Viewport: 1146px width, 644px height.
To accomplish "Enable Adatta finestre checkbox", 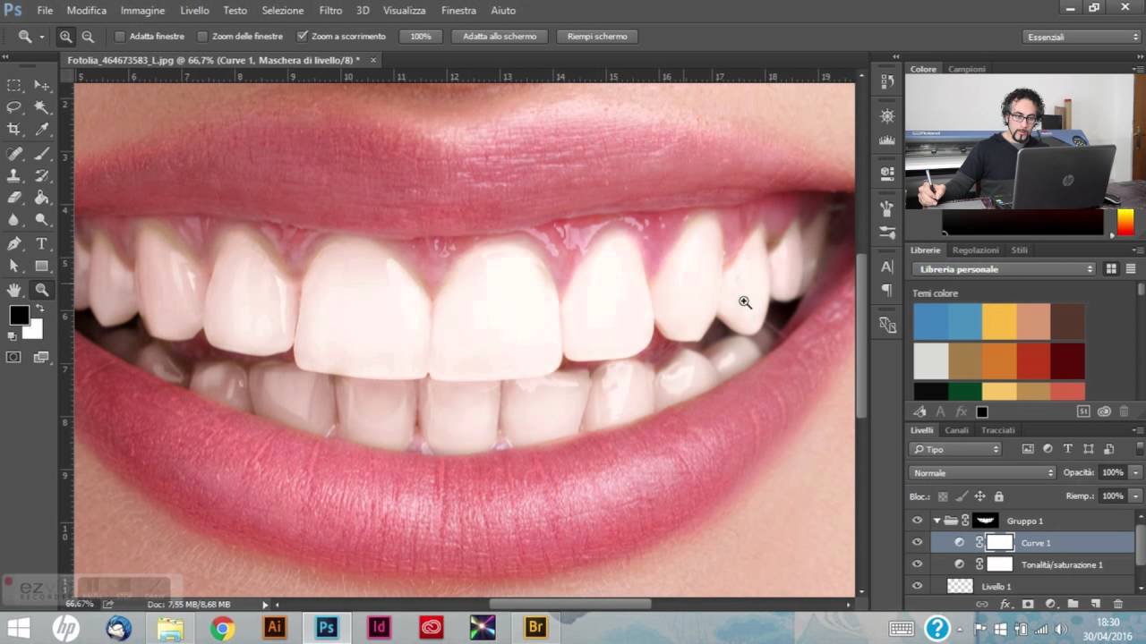I will 120,37.
